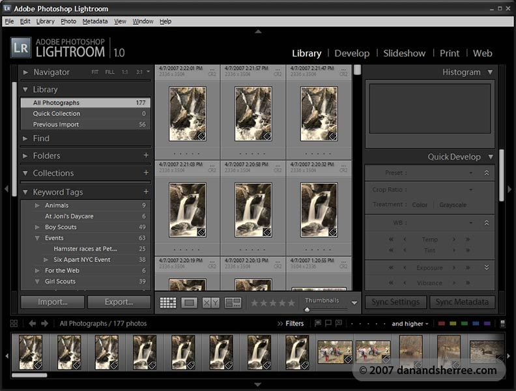The width and height of the screenshot is (516, 391).
Task: Add new collection with Collections plus icon
Action: click(x=146, y=173)
